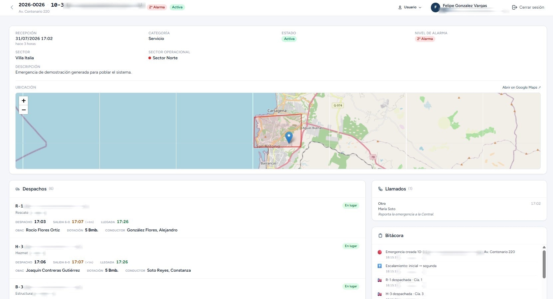Viewport: 553px width, 299px height.
Task: Click conductor González Flores, Alejandro
Action: click(x=152, y=230)
